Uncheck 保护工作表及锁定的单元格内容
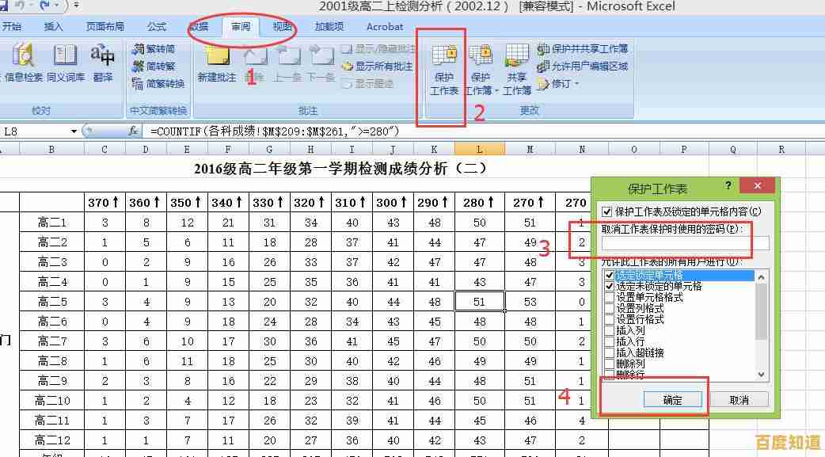Viewport: 825px width, 457px height. 607,211
